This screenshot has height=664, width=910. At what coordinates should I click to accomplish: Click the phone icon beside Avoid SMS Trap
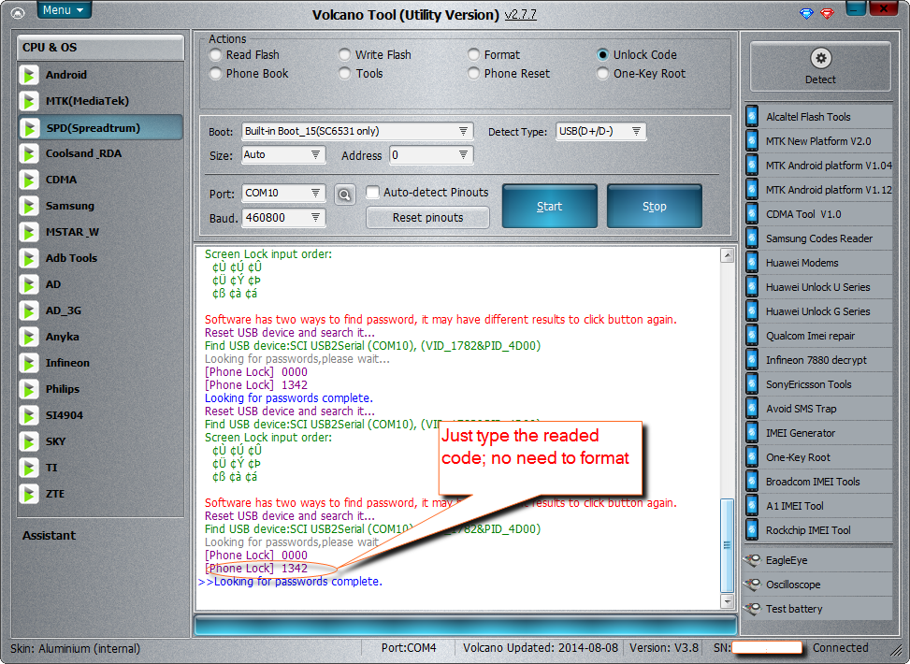[x=752, y=408]
